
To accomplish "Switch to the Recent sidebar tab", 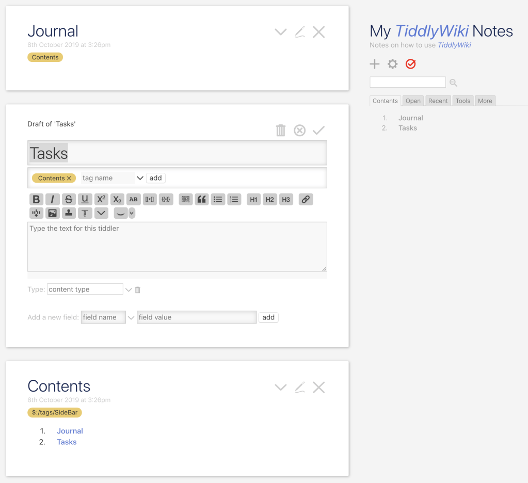I will [x=438, y=101].
